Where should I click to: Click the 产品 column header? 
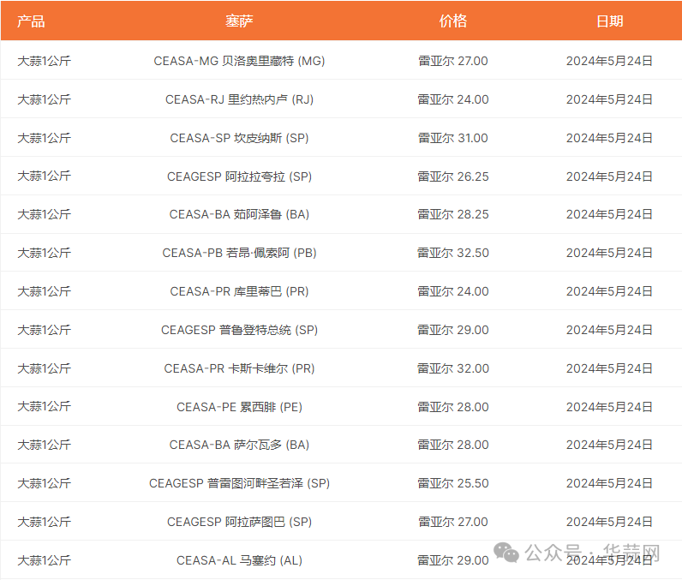[x=31, y=21]
